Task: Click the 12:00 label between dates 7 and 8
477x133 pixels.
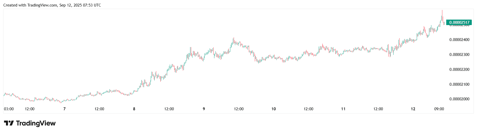Action: click(99, 109)
